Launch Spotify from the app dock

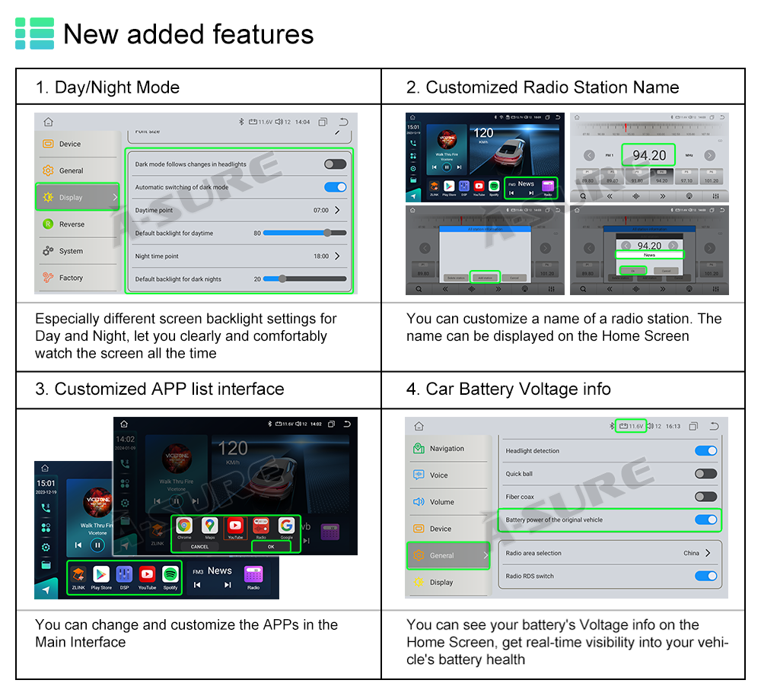tap(170, 576)
